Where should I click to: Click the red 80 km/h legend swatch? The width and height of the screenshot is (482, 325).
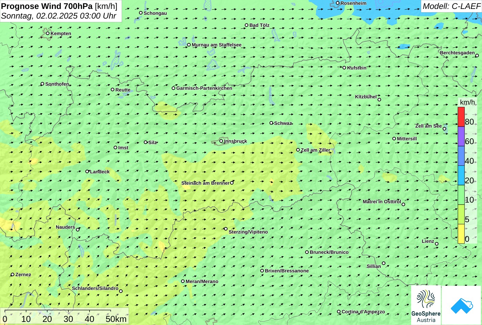(x=461, y=117)
